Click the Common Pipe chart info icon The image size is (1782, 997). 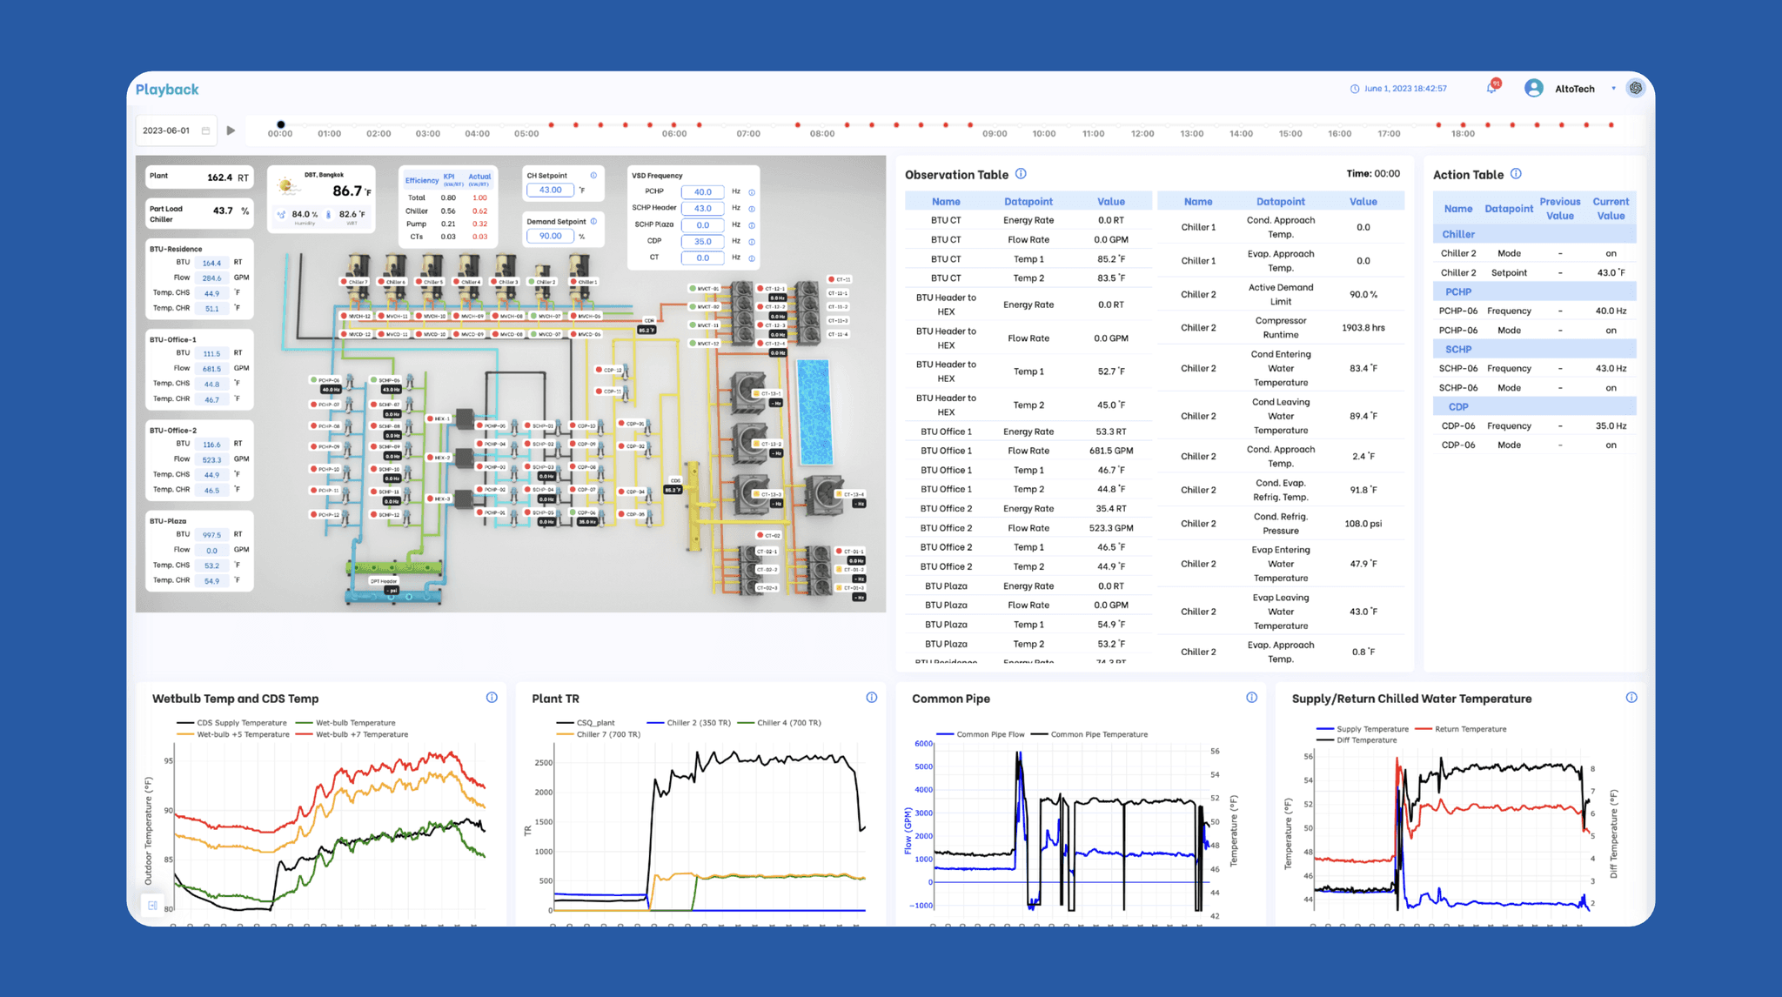pos(1251,698)
